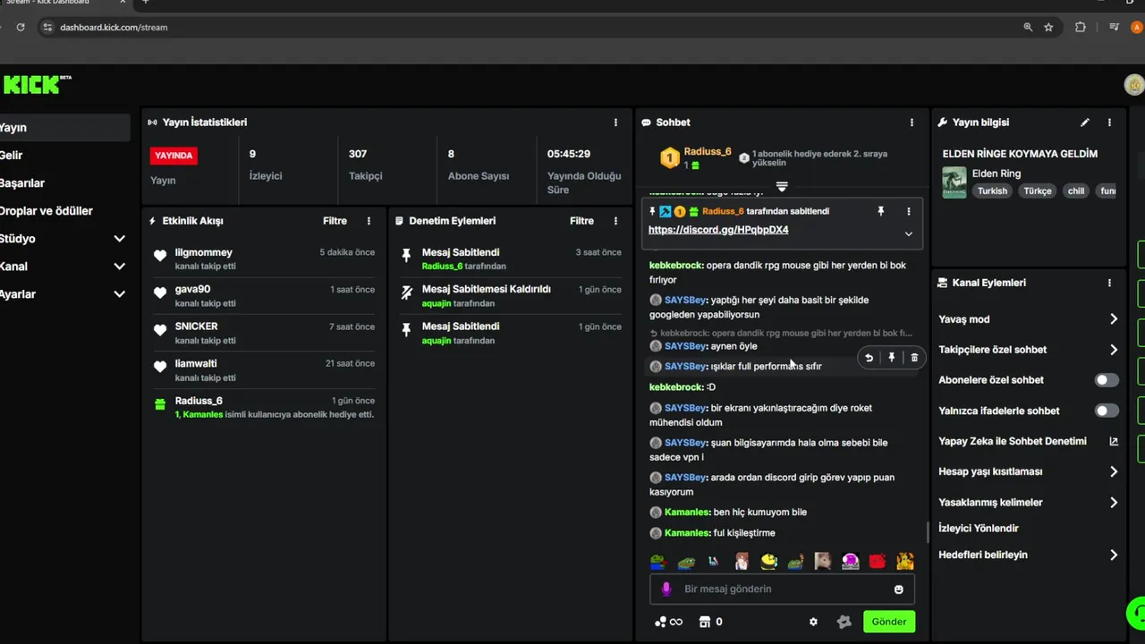The width and height of the screenshot is (1145, 644).
Task: Open the profile avatar at top right
Action: click(x=1134, y=85)
